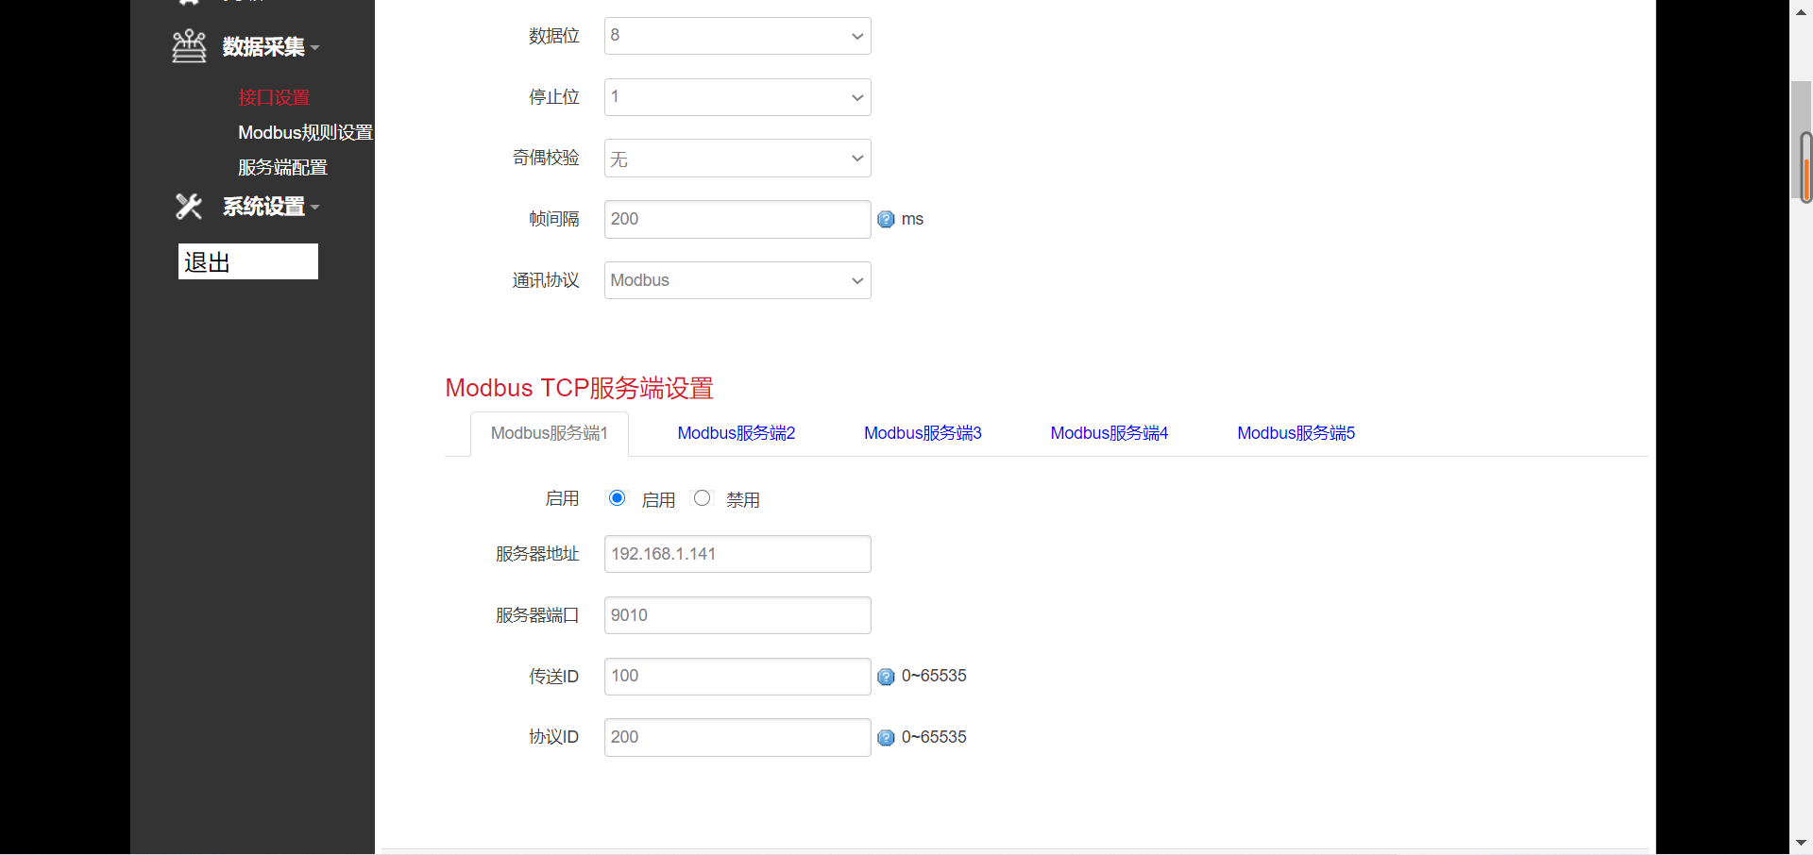This screenshot has width=1813, height=855.
Task: Click the help icon beside 协议ID
Action: [x=886, y=737]
